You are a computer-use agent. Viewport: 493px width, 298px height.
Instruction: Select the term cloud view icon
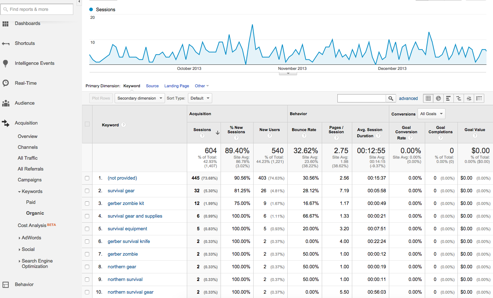469,98
